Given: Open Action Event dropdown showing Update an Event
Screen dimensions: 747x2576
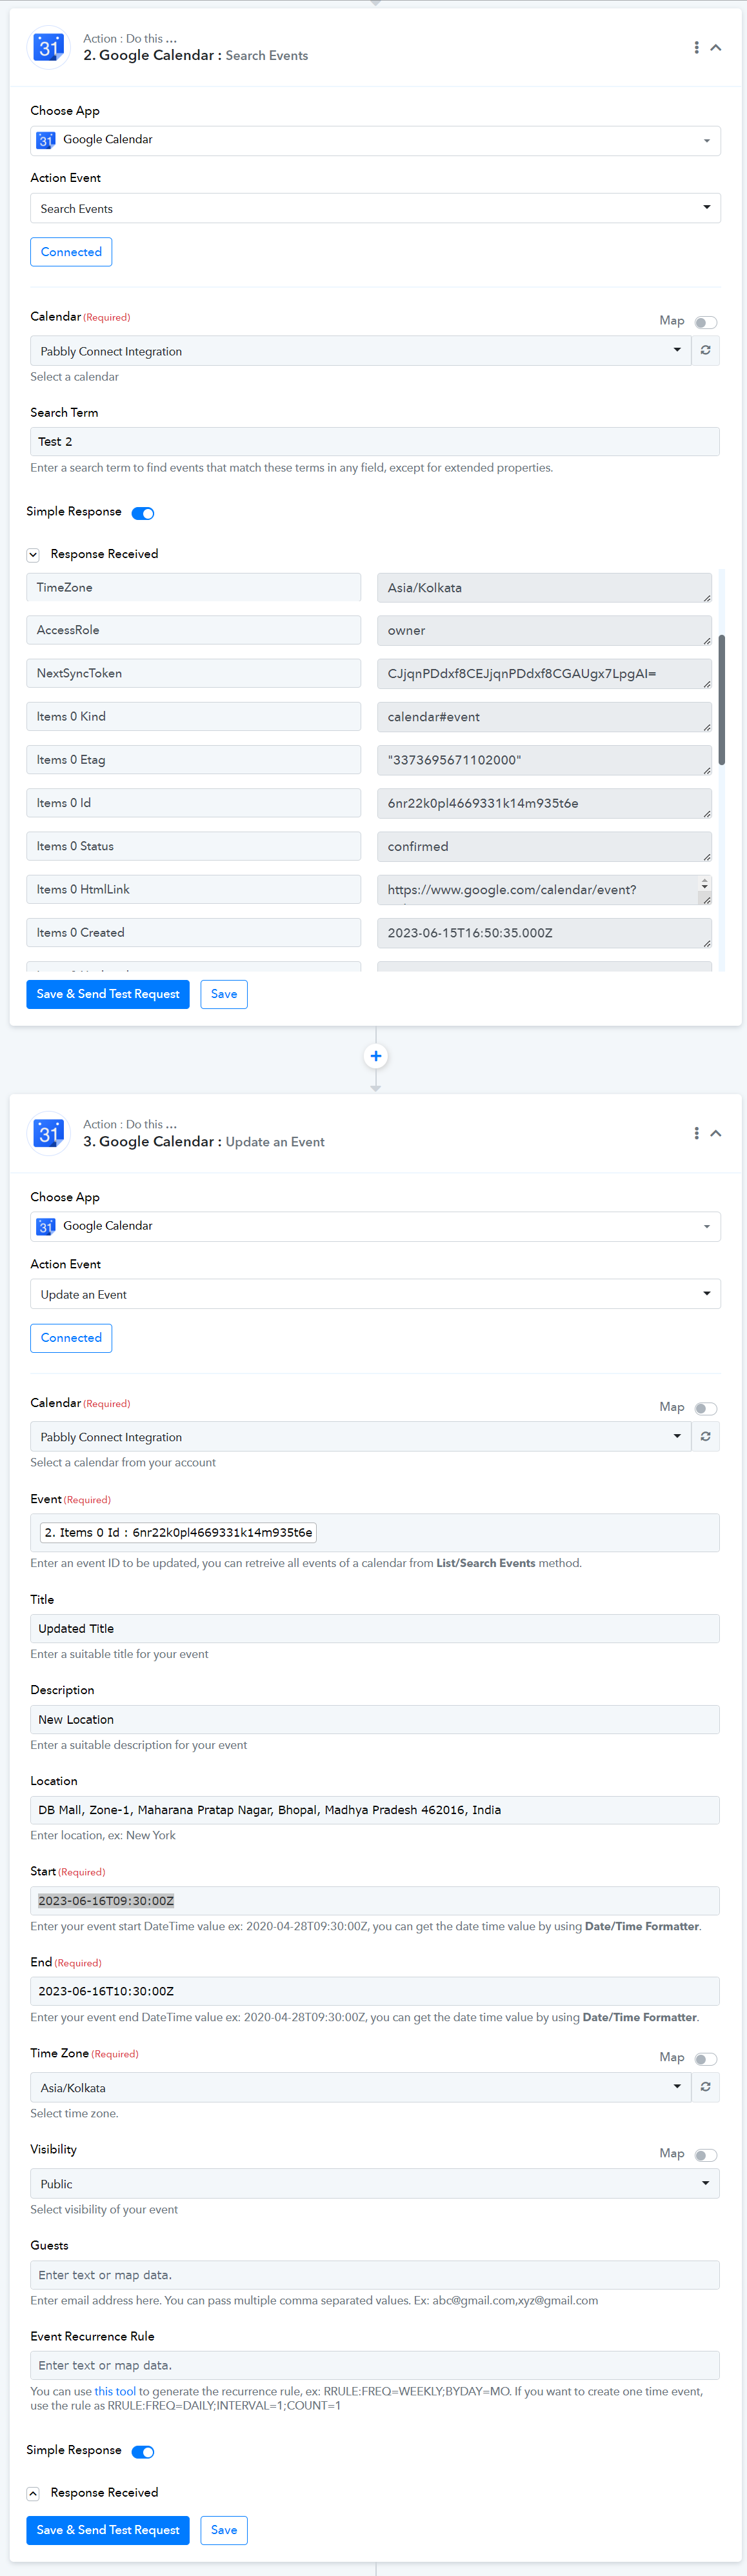Looking at the screenshot, I should coord(375,1294).
